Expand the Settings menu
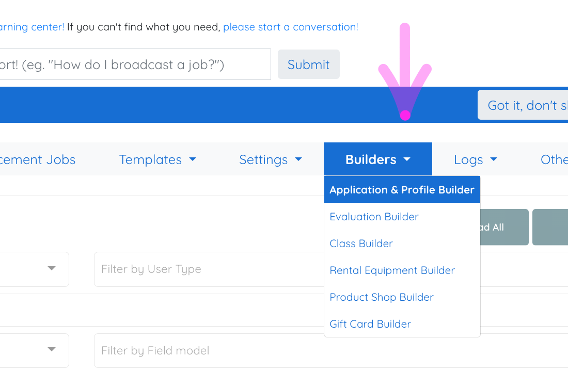The height and width of the screenshot is (388, 568). [270, 159]
